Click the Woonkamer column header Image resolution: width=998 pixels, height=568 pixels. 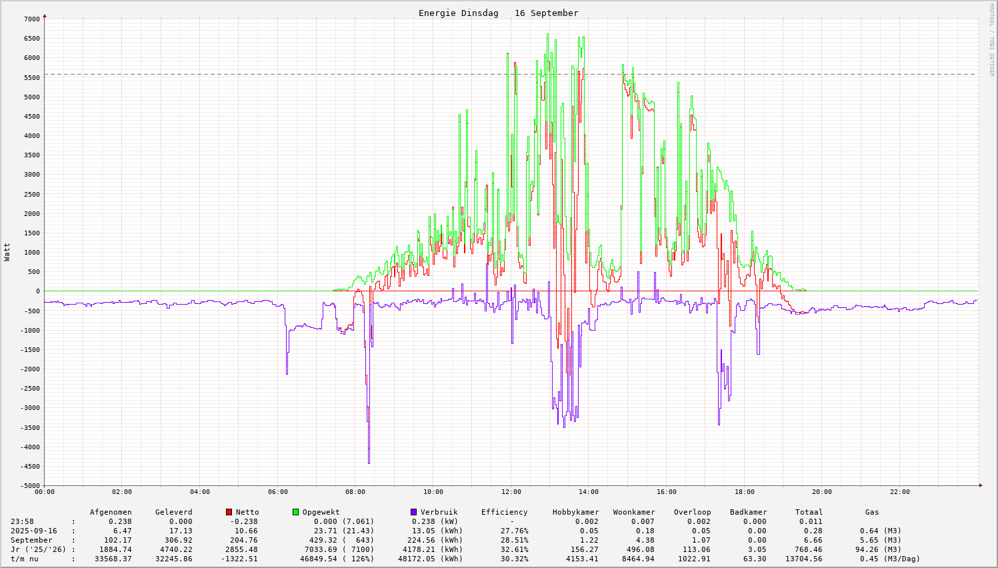[x=634, y=512]
